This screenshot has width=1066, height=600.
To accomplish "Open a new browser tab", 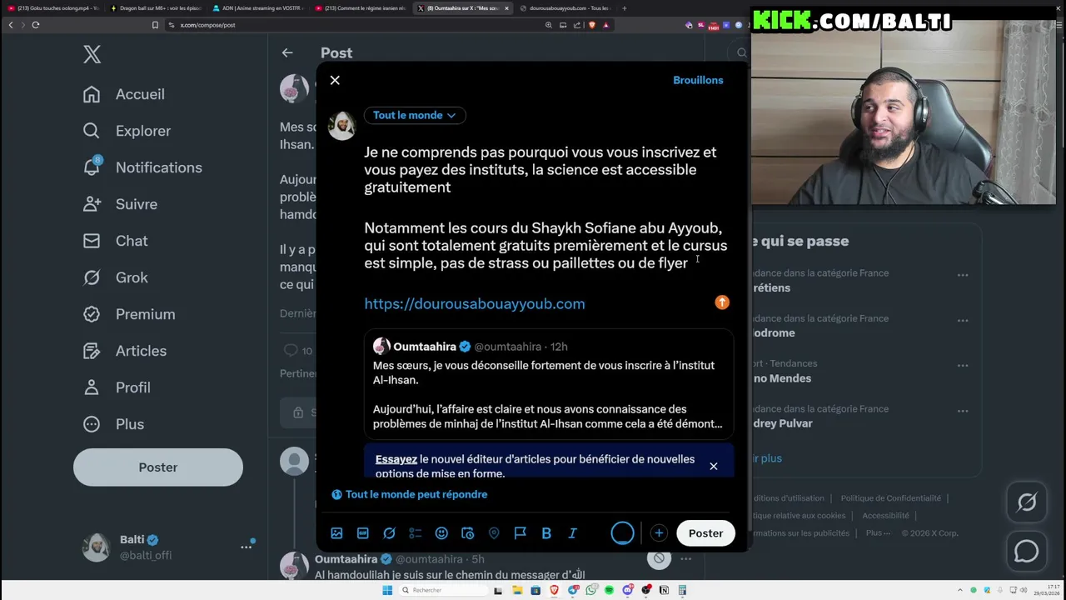I will click(x=625, y=8).
